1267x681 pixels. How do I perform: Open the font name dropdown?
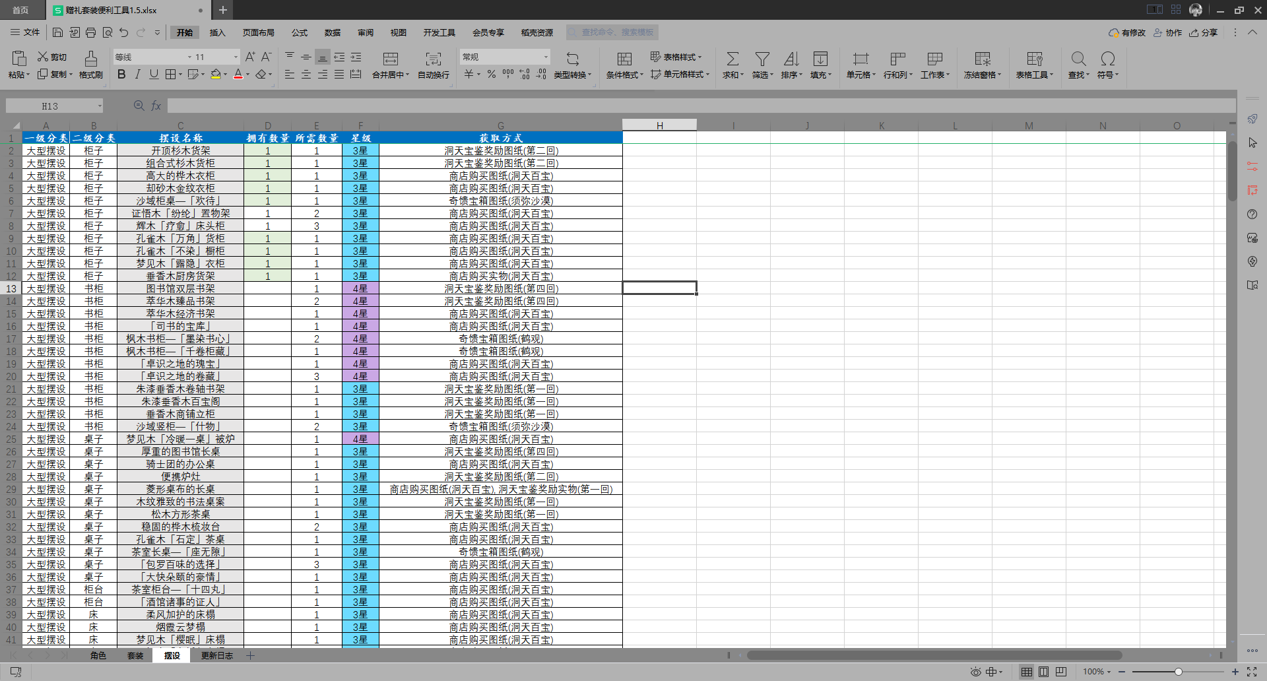pyautogui.click(x=189, y=57)
